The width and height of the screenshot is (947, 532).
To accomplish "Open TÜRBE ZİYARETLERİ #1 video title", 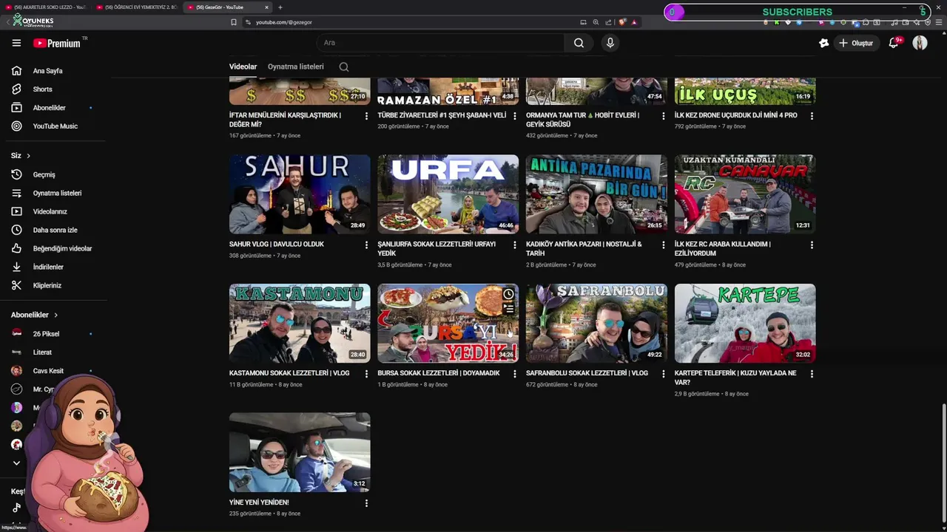I will click(442, 115).
